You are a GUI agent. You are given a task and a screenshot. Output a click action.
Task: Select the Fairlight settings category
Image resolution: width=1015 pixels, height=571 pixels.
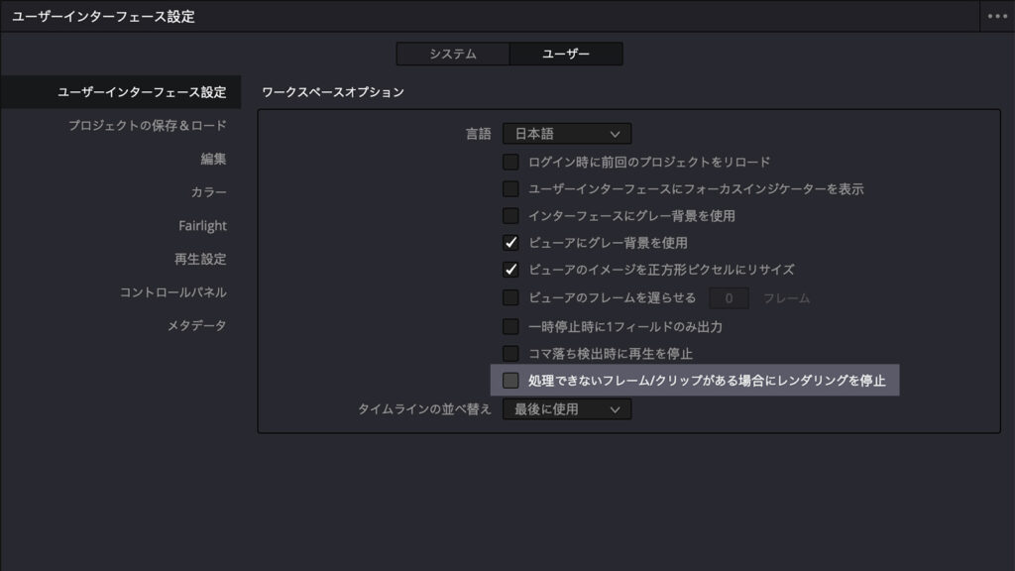202,225
